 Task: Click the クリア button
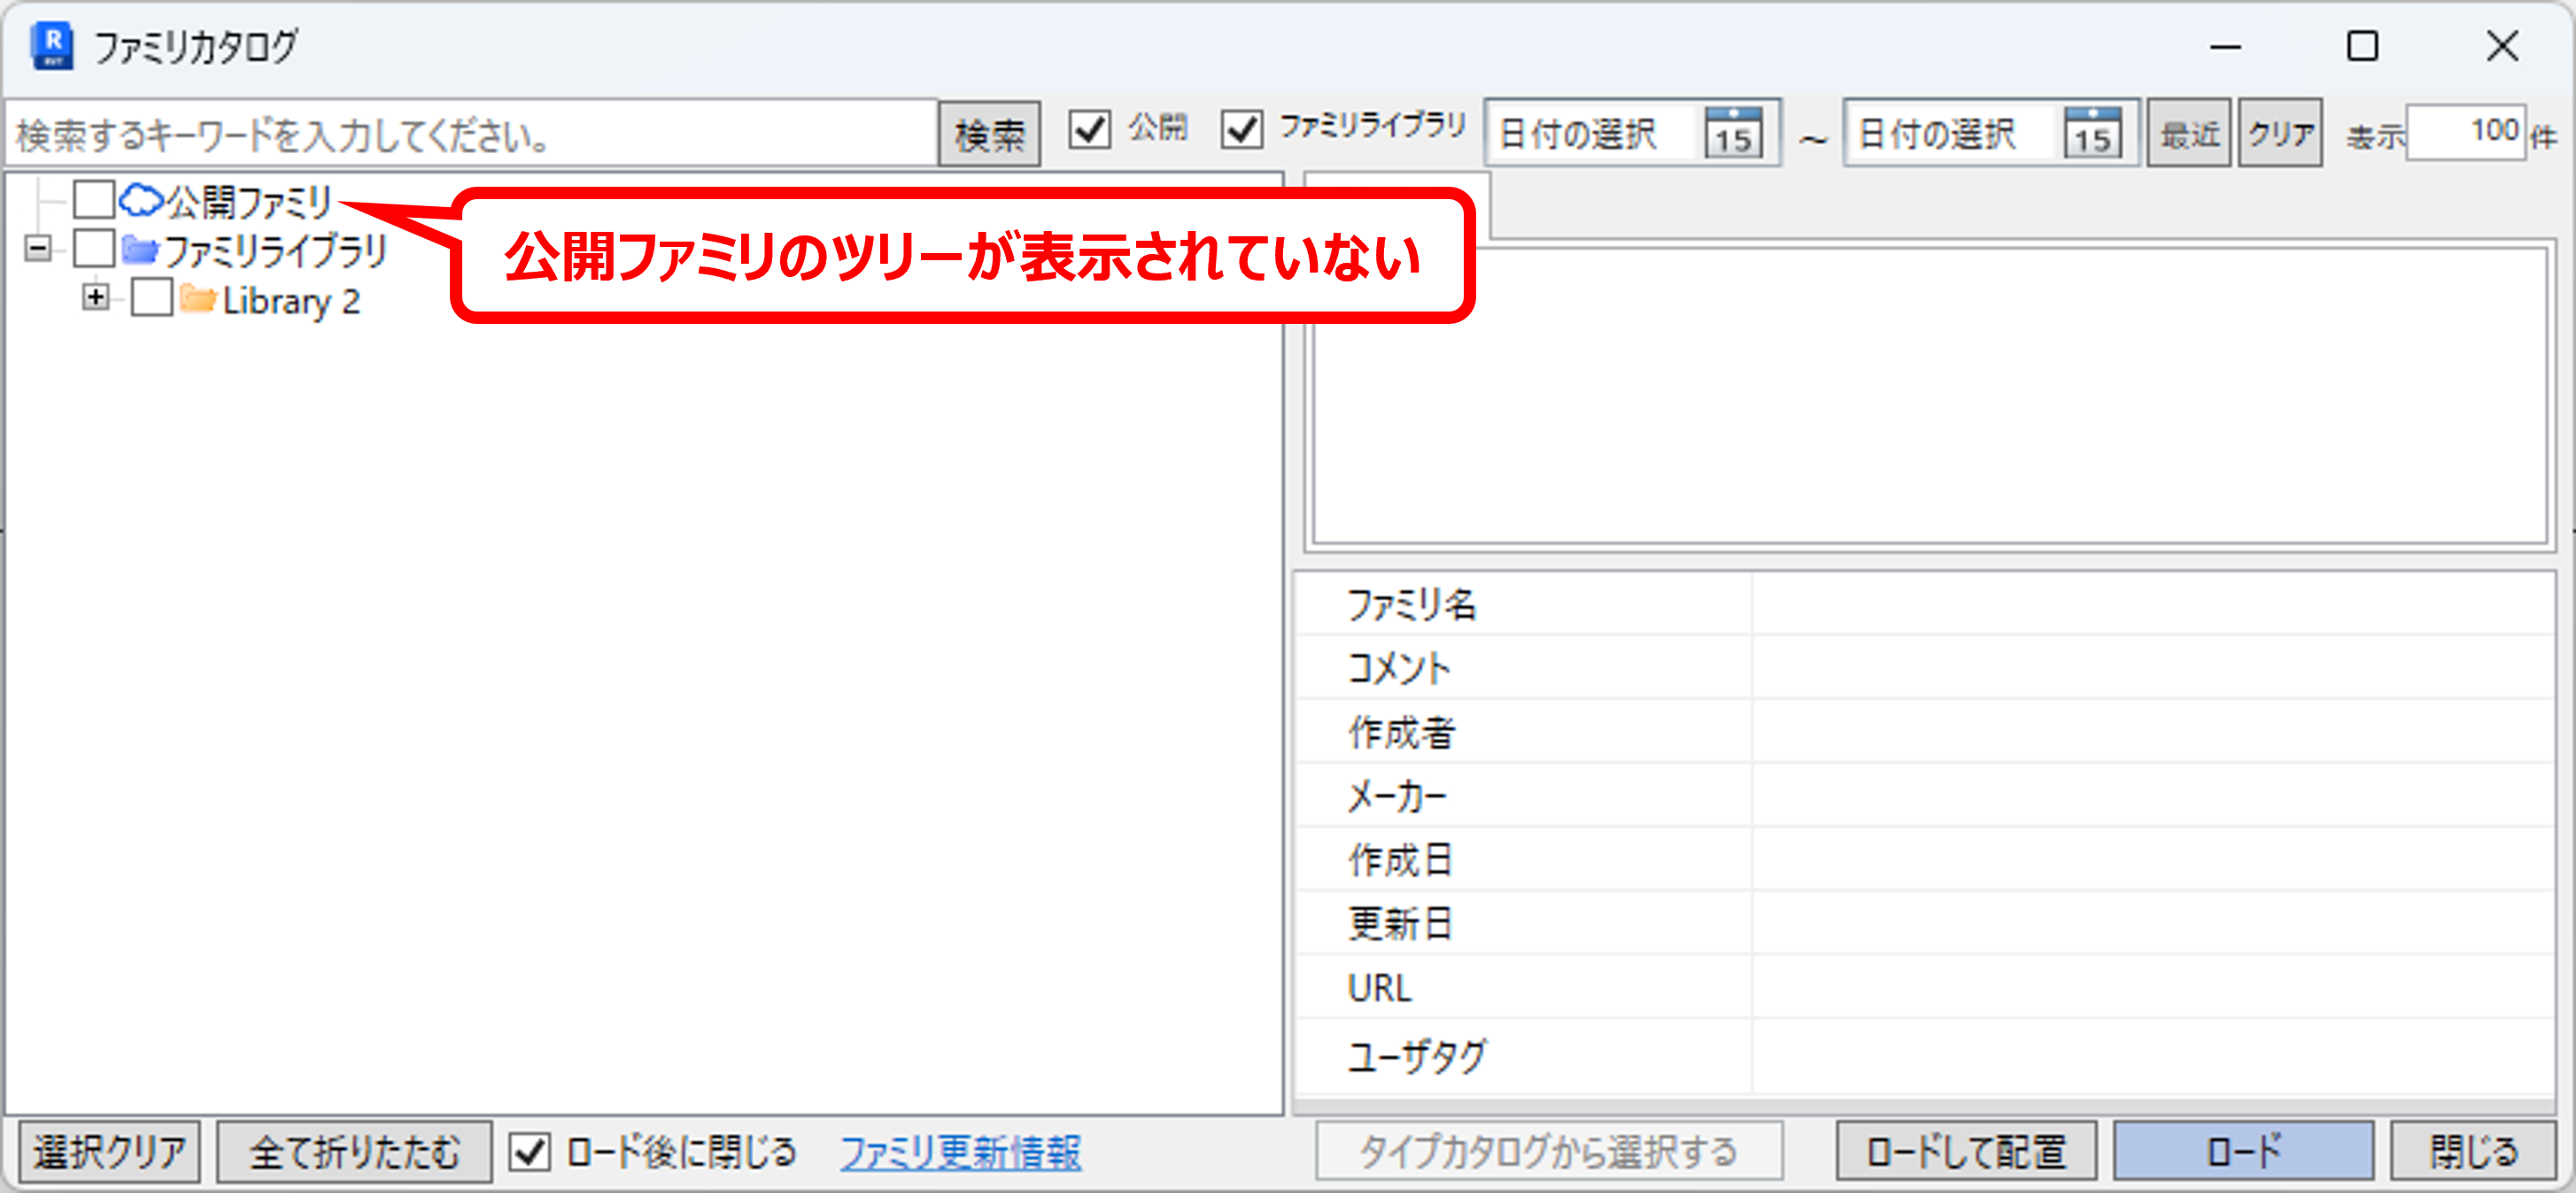tap(2280, 133)
